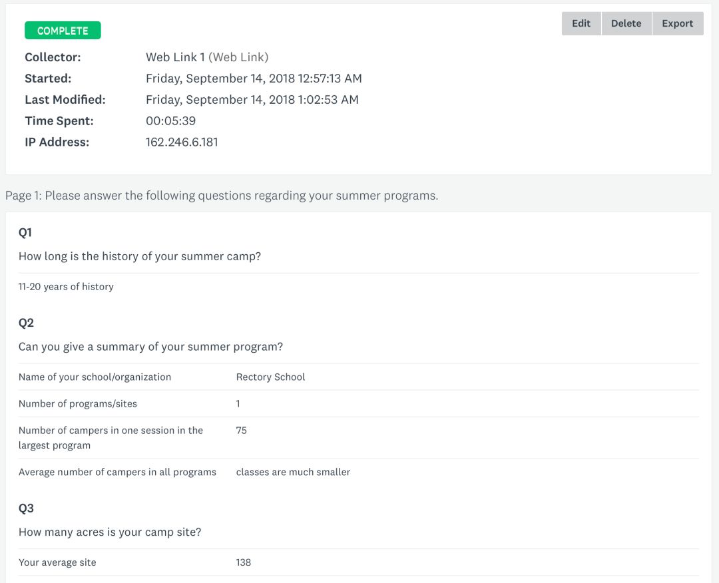Click the average site value 138

[243, 563]
